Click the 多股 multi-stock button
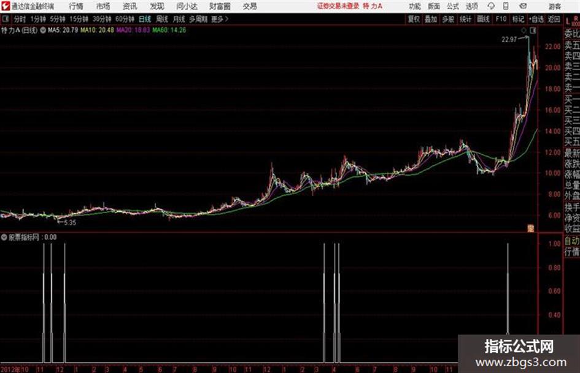Viewport: 580px width, 373px height. pos(448,19)
